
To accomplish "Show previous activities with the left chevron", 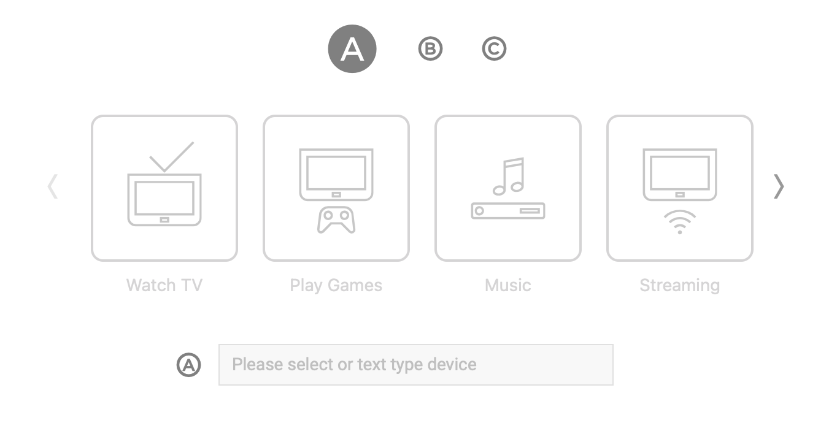I will (53, 186).
